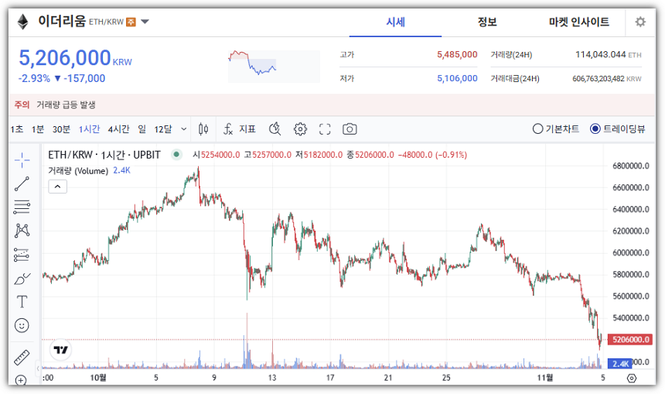Click the 거래대금 value 606,763,203,482 KRW
This screenshot has width=665, height=394.
tap(607, 78)
